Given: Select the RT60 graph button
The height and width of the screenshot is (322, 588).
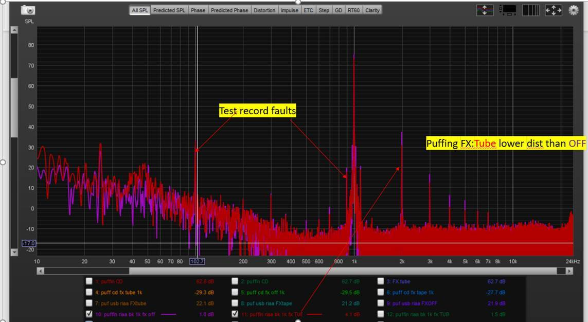Looking at the screenshot, I should coord(353,10).
